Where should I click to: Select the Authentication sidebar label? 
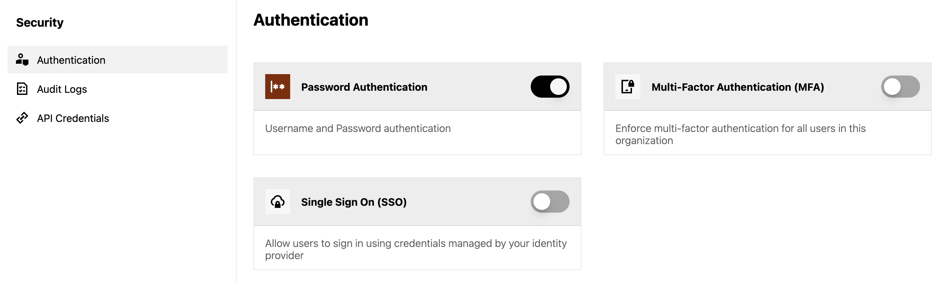71,60
